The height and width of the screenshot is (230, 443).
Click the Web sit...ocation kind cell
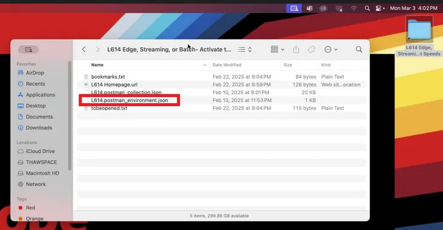[341, 84]
